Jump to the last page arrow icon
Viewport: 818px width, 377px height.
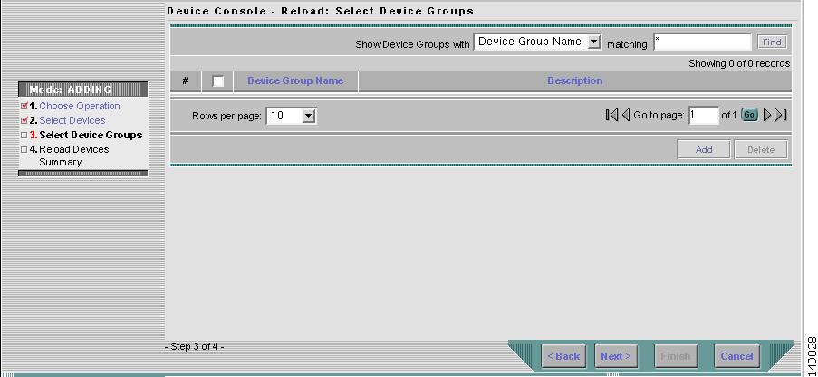coord(781,115)
